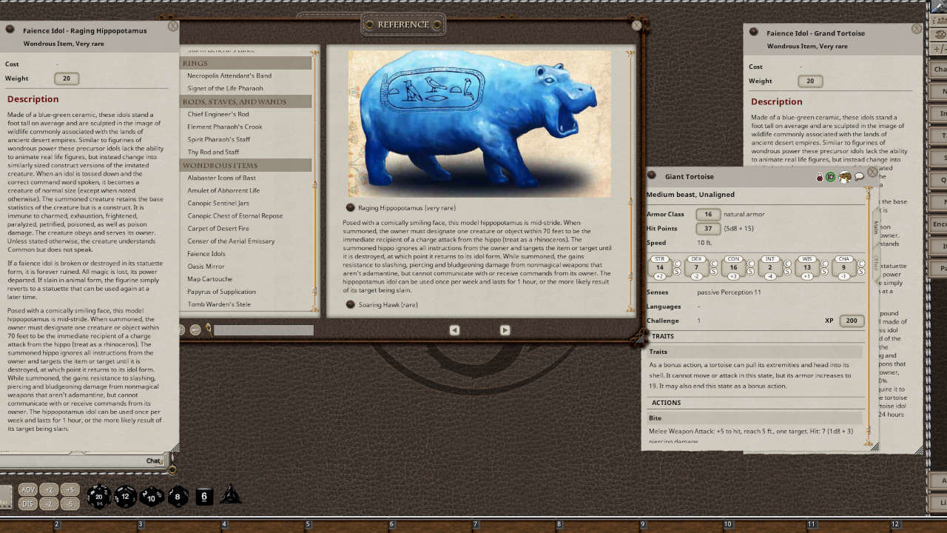
Task: Select the red faction indicator on Giant Tortoise
Action: pos(820,177)
